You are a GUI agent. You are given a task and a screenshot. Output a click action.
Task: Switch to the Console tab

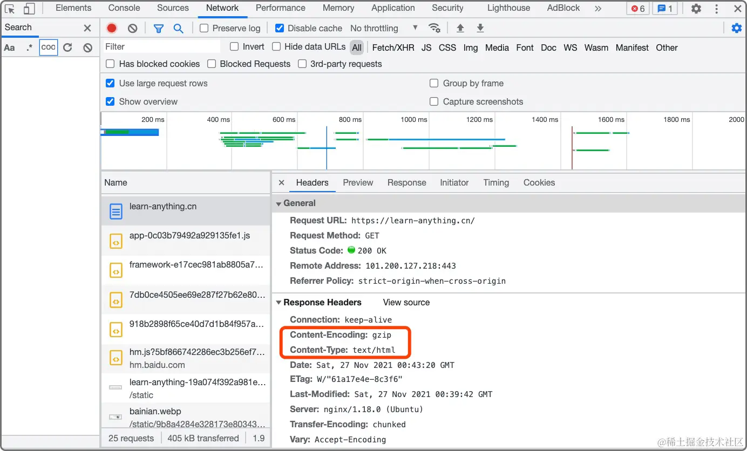click(124, 8)
